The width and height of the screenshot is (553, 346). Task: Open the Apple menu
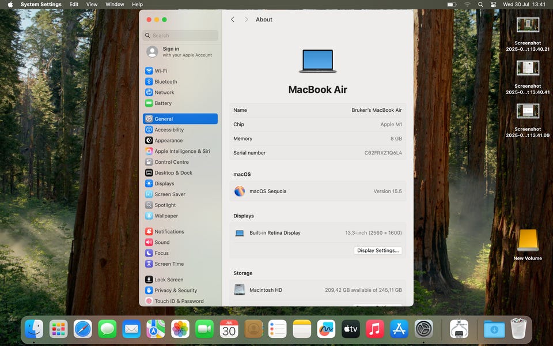coord(10,5)
